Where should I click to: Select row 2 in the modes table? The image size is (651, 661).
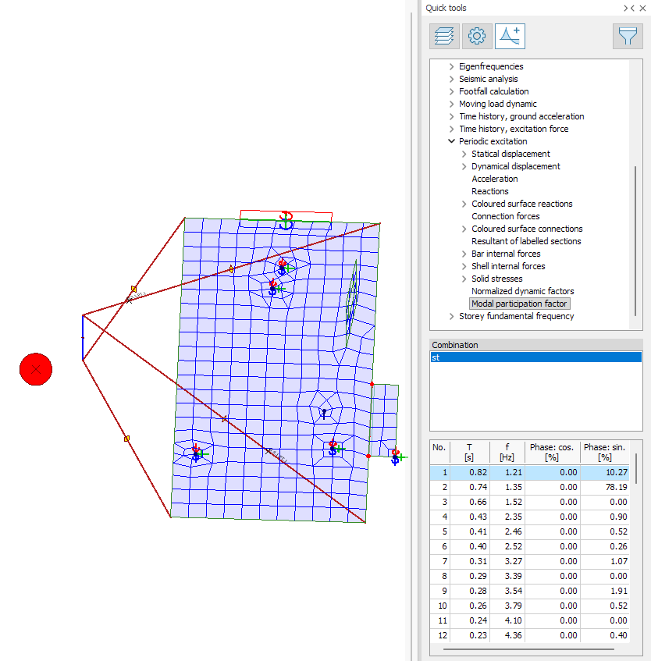click(532, 486)
